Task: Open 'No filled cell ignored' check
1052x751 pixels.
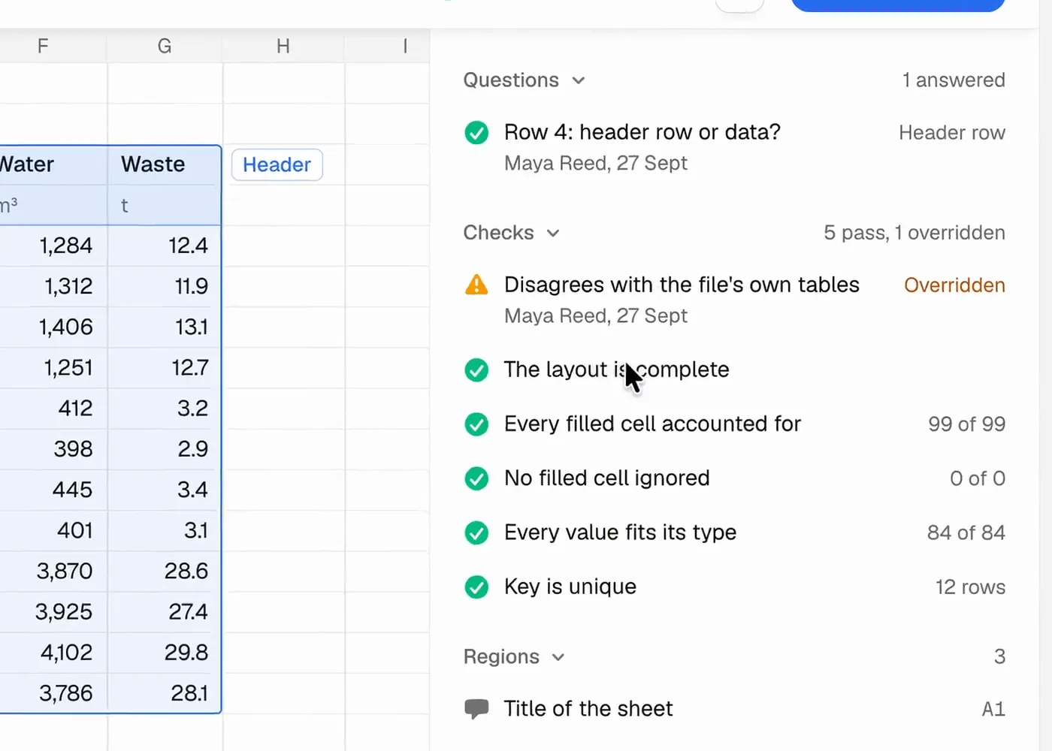Action: tap(606, 478)
